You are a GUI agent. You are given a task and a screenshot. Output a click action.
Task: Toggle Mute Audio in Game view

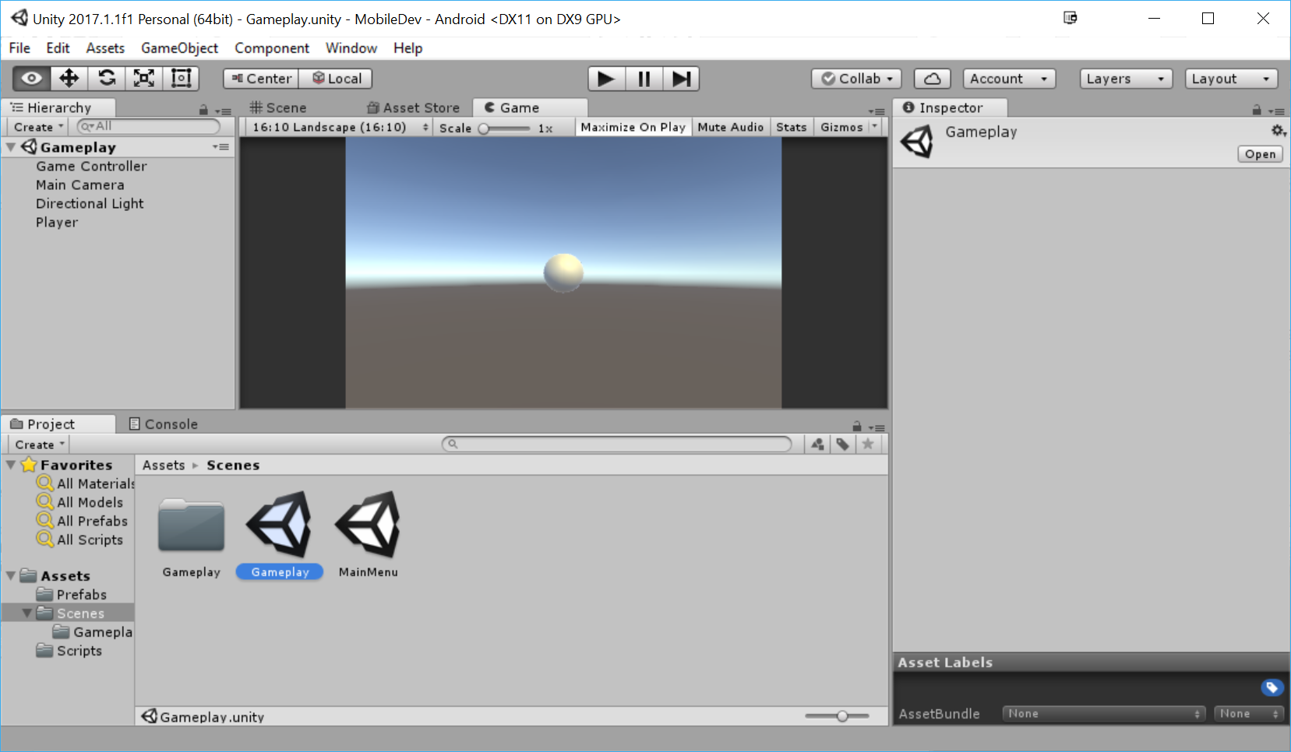coord(731,127)
